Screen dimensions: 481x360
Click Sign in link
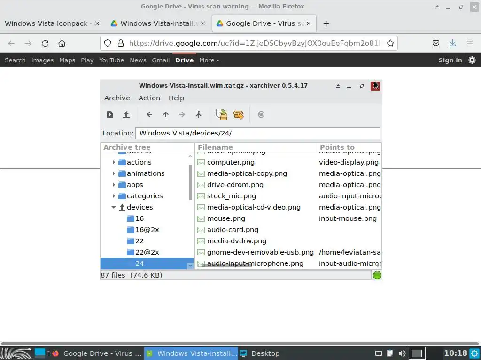click(x=450, y=60)
